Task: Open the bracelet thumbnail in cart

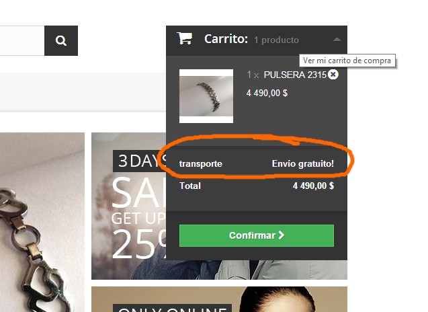Action: (206, 96)
